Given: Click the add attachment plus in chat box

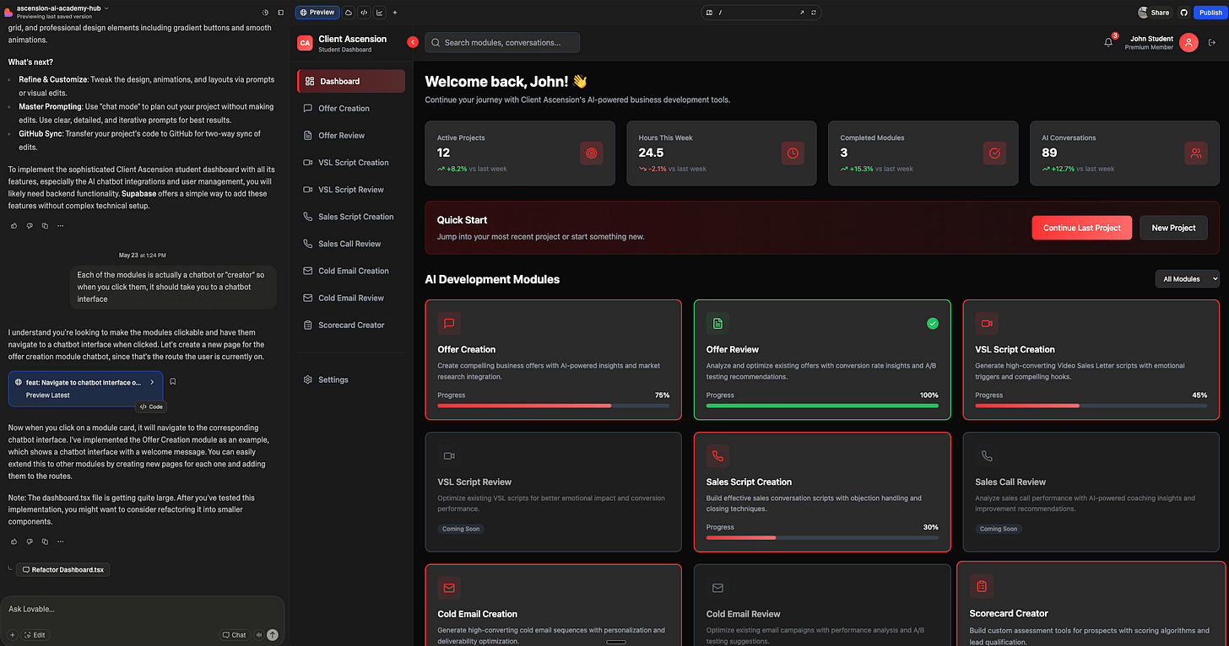Looking at the screenshot, I should point(13,635).
